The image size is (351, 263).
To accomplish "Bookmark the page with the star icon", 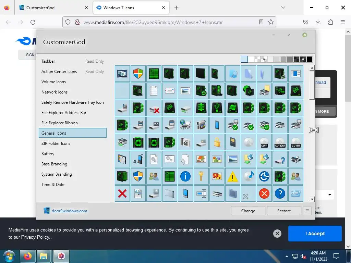I will tap(271, 22).
